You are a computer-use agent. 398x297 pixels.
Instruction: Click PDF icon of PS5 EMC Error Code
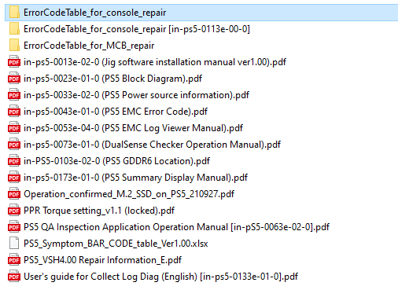coord(14,112)
